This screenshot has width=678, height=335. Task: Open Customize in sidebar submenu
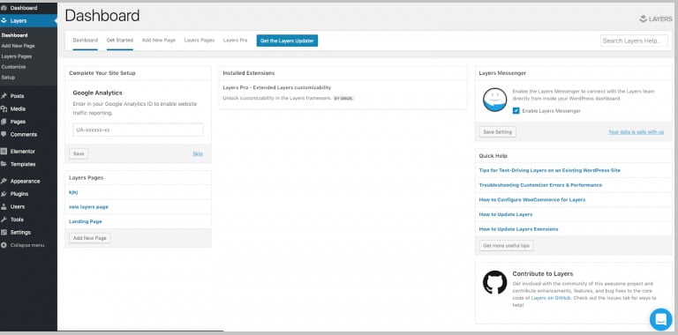click(13, 67)
